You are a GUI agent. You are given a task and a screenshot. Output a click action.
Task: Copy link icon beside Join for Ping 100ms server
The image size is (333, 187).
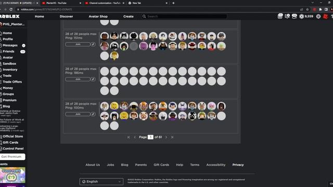[93, 114]
